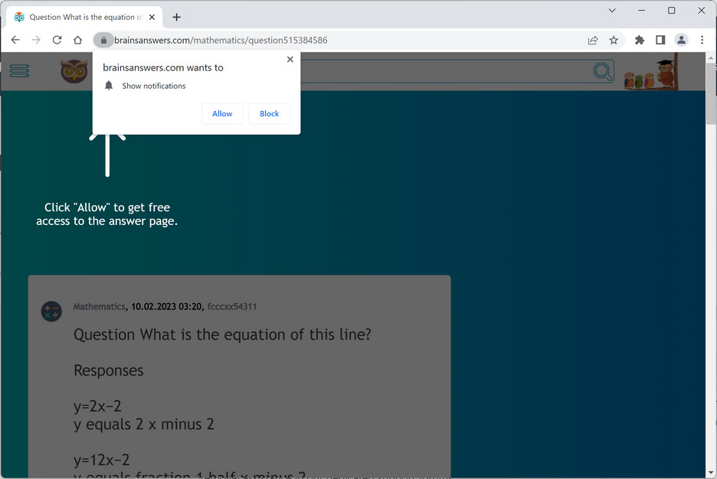Screen dimensions: 717x479
Task: Open the Chrome three-dot menu
Action: [x=702, y=41]
